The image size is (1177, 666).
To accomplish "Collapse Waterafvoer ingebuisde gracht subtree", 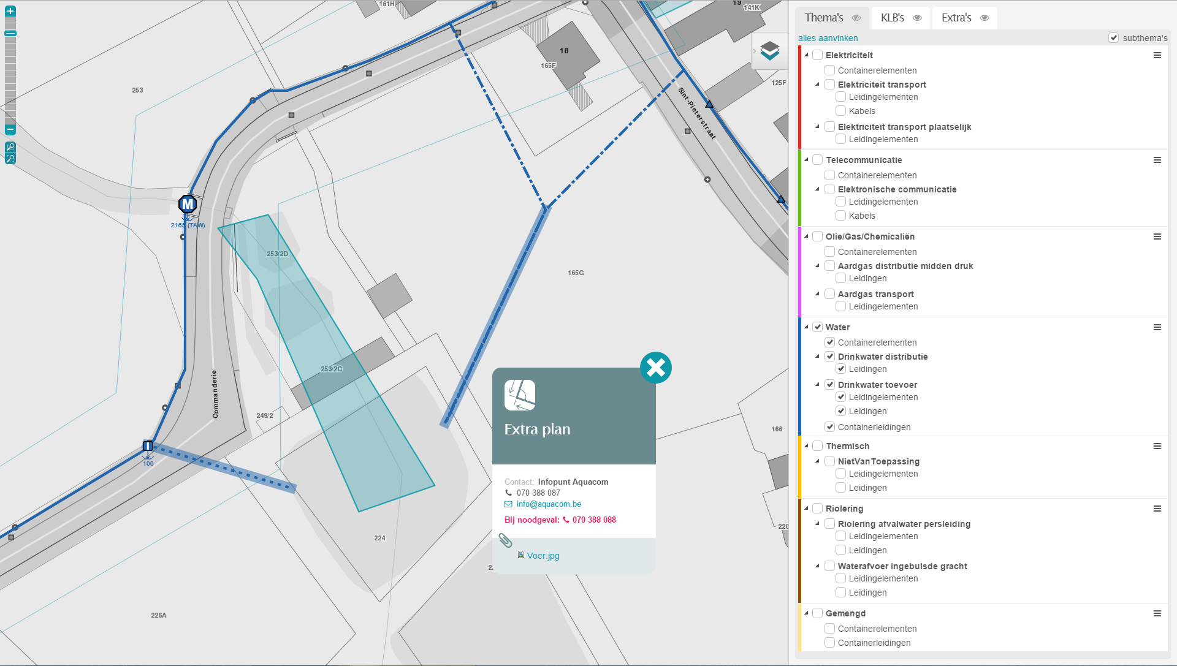I will pos(817,566).
